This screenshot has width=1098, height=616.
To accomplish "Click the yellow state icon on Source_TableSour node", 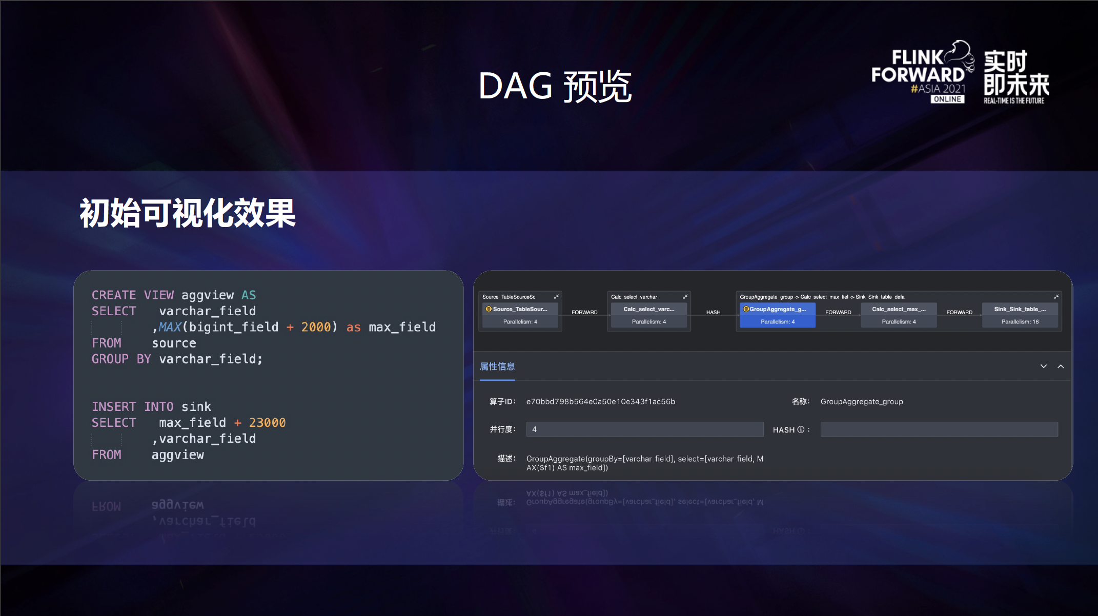I will [x=489, y=309].
